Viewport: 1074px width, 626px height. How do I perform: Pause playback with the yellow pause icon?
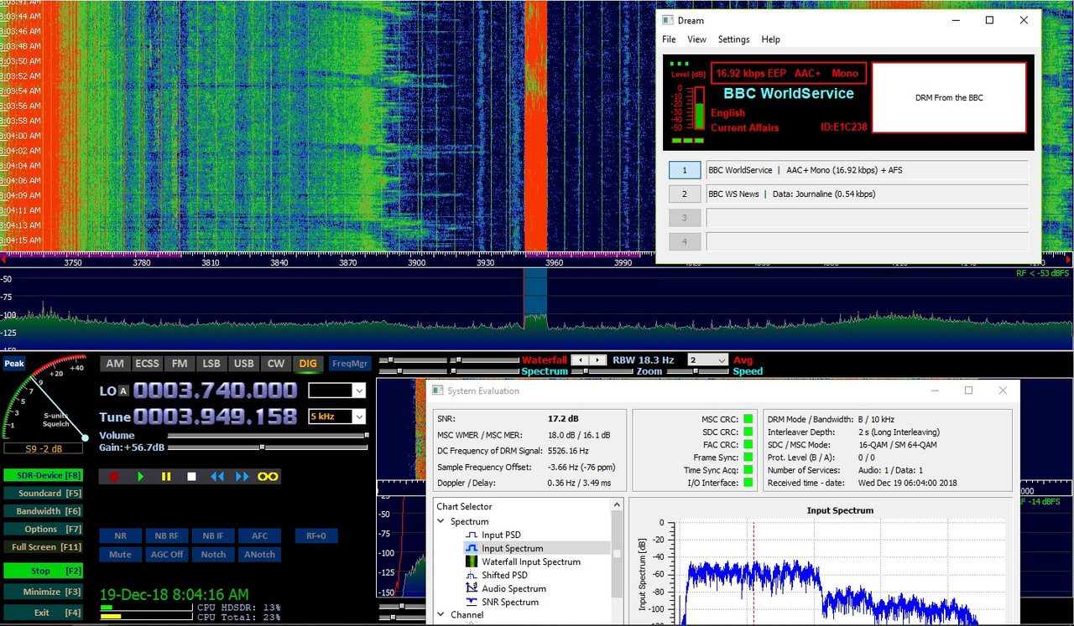pyautogui.click(x=166, y=476)
